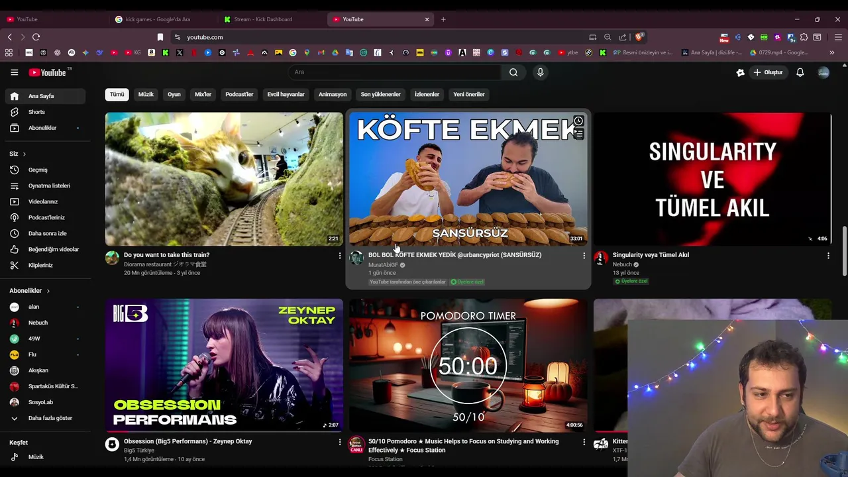Select the Animasyon filter chip
Screen dimensions: 848x477
[333, 94]
